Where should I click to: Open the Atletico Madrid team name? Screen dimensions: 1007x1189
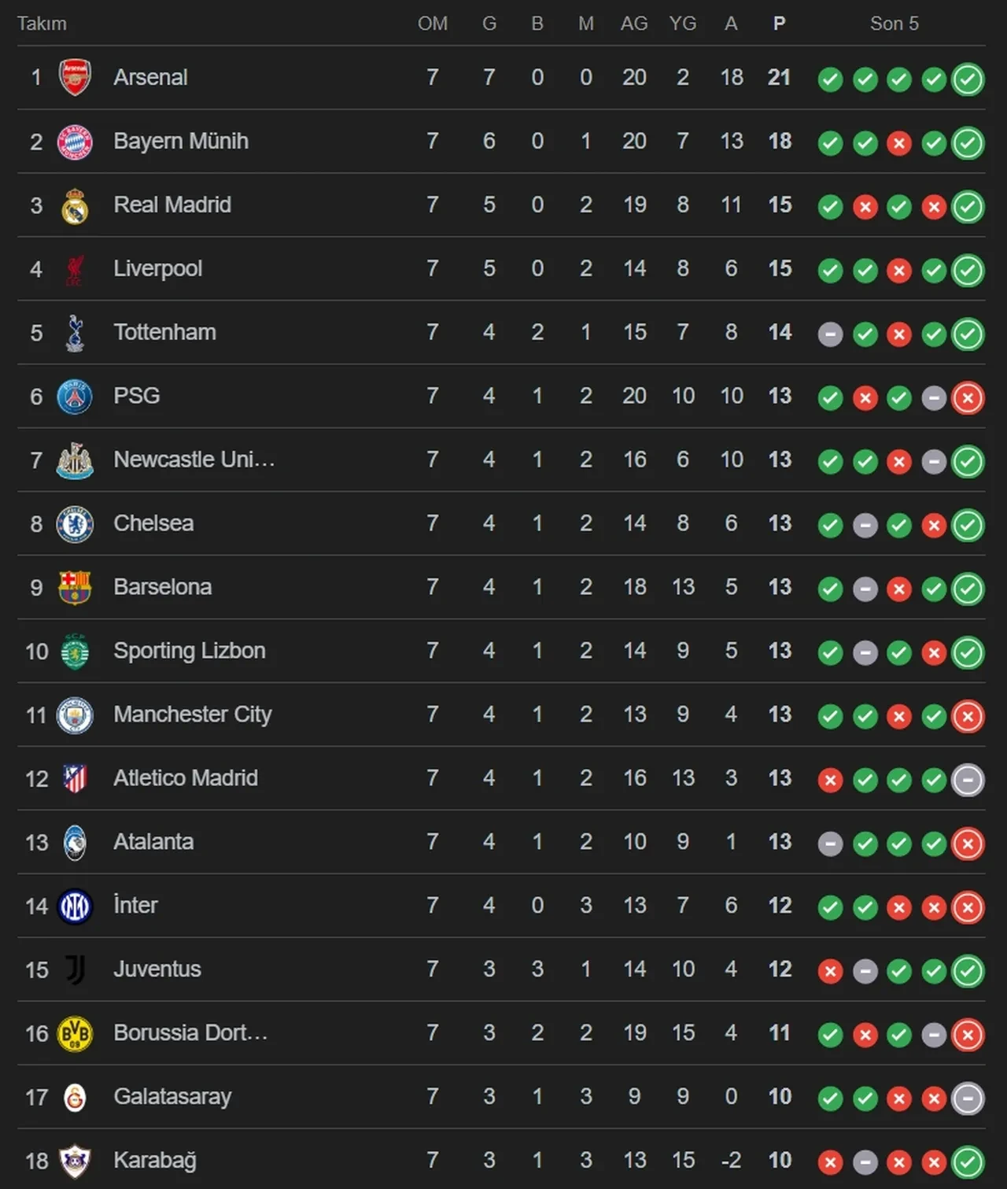[185, 779]
